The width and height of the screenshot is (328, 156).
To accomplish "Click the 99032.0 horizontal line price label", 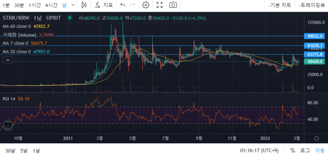I will [314, 36].
